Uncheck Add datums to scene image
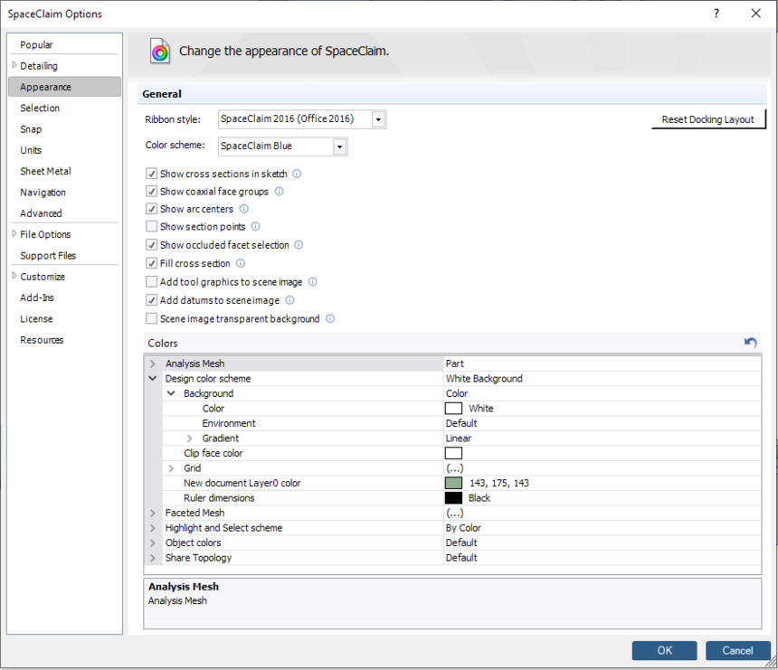The height and width of the screenshot is (670, 778). (151, 300)
